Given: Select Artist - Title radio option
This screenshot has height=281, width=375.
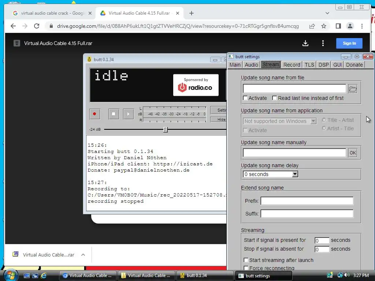Looking at the screenshot, I should tap(324, 128).
